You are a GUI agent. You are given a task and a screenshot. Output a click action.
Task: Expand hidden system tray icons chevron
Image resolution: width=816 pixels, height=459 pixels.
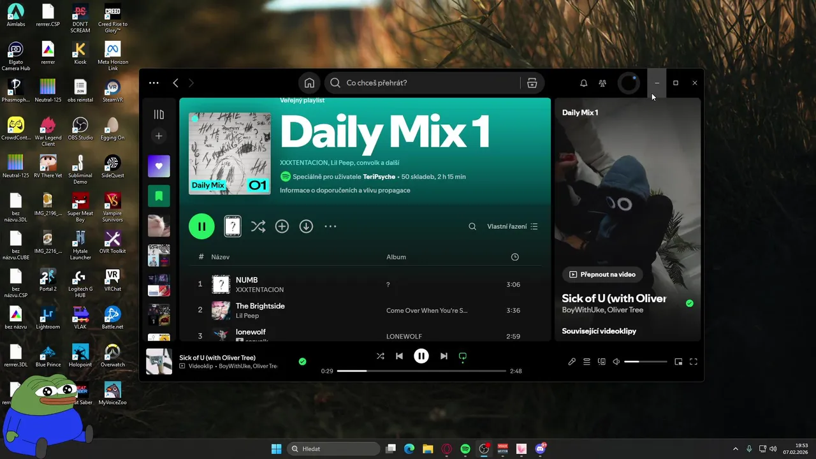pyautogui.click(x=735, y=449)
